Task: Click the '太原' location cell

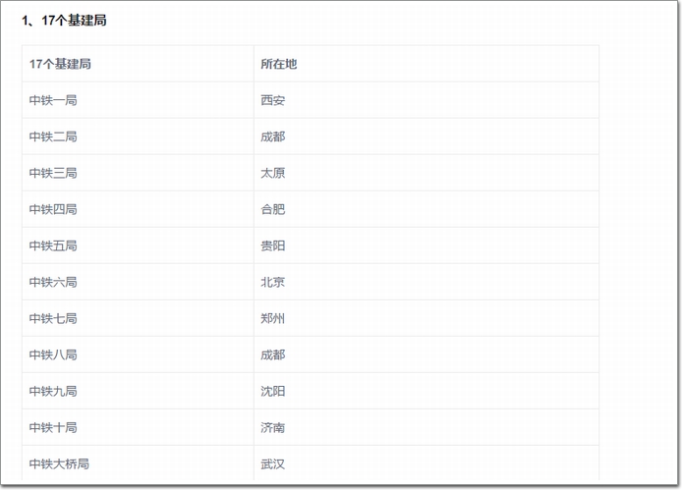Action: point(426,173)
